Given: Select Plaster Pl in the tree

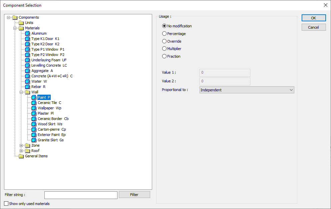Looking at the screenshot, I should coord(45,113).
